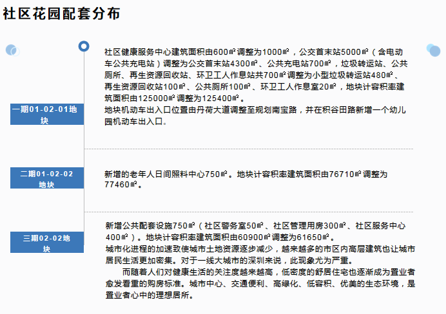
Task: Click the dashed divider below phase one text
Action: pyautogui.click(x=258, y=149)
